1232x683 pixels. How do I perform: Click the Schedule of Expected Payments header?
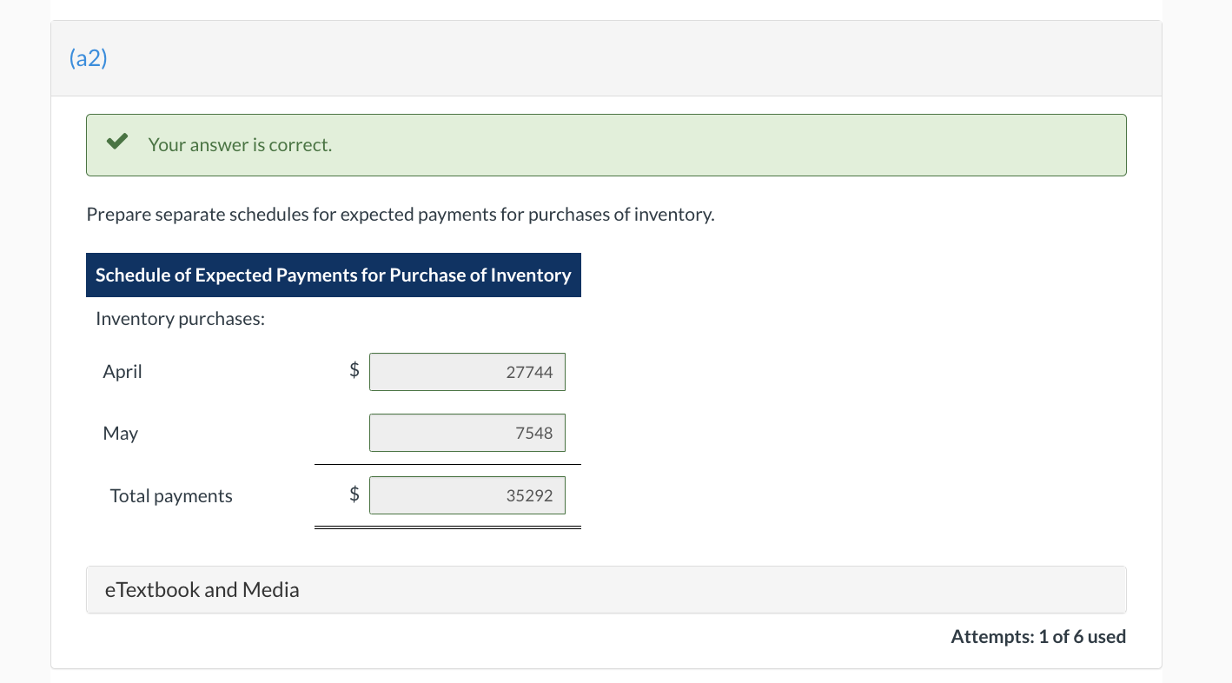333,275
